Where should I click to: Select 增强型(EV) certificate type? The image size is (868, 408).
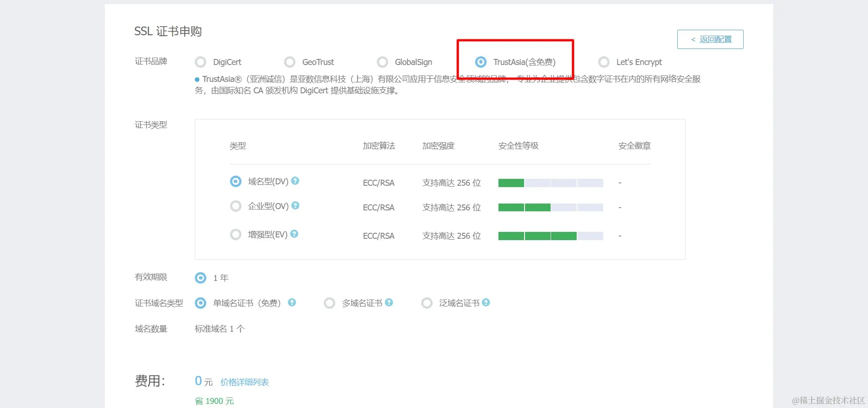tap(236, 235)
